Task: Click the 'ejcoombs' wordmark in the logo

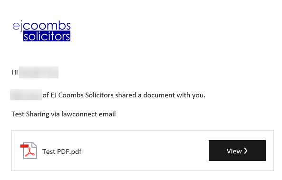Action: pyautogui.click(x=41, y=27)
